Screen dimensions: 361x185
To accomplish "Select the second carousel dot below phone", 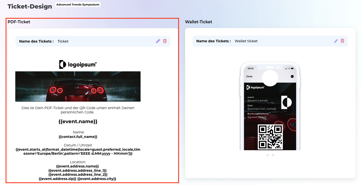I will [x=273, y=155].
